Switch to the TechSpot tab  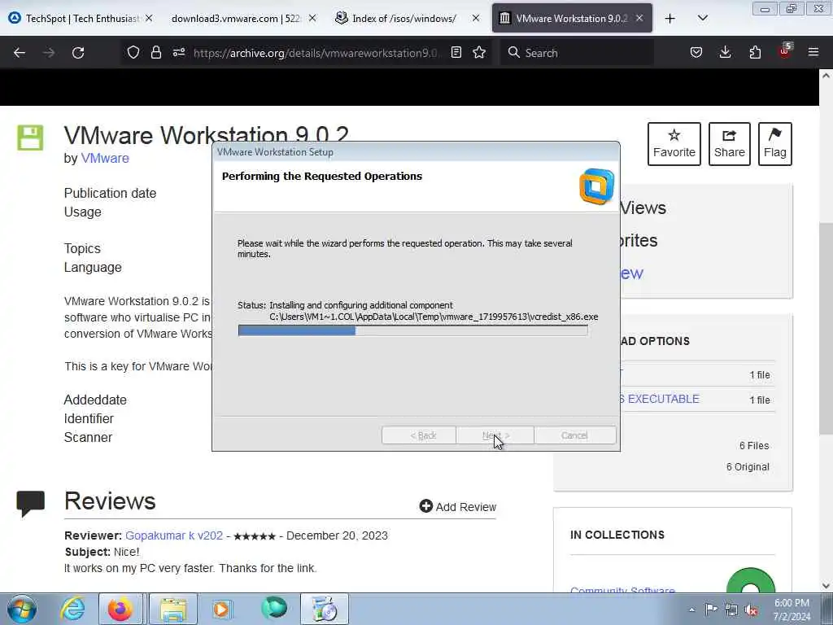click(82, 18)
